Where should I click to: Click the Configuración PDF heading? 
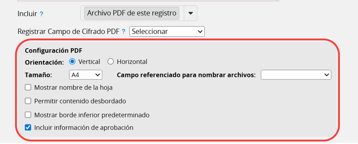[x=54, y=51]
